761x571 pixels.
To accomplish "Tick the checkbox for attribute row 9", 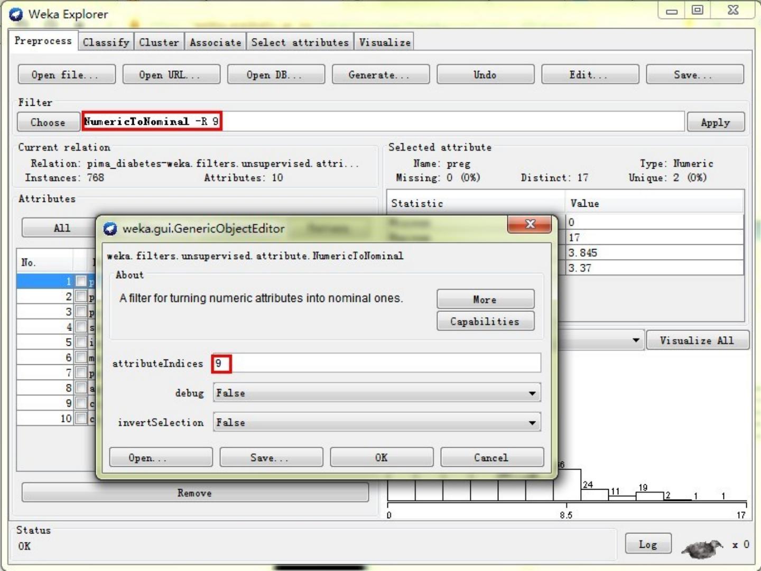I will pos(81,403).
